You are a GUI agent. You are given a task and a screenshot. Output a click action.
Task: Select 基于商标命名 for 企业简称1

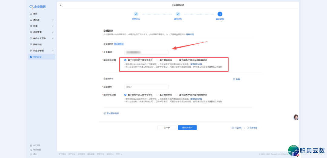(x=157, y=60)
